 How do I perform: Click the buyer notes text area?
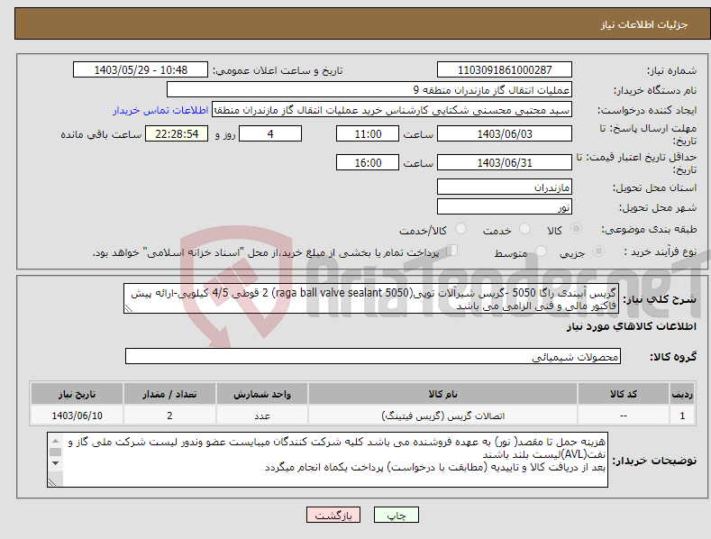click(327, 460)
